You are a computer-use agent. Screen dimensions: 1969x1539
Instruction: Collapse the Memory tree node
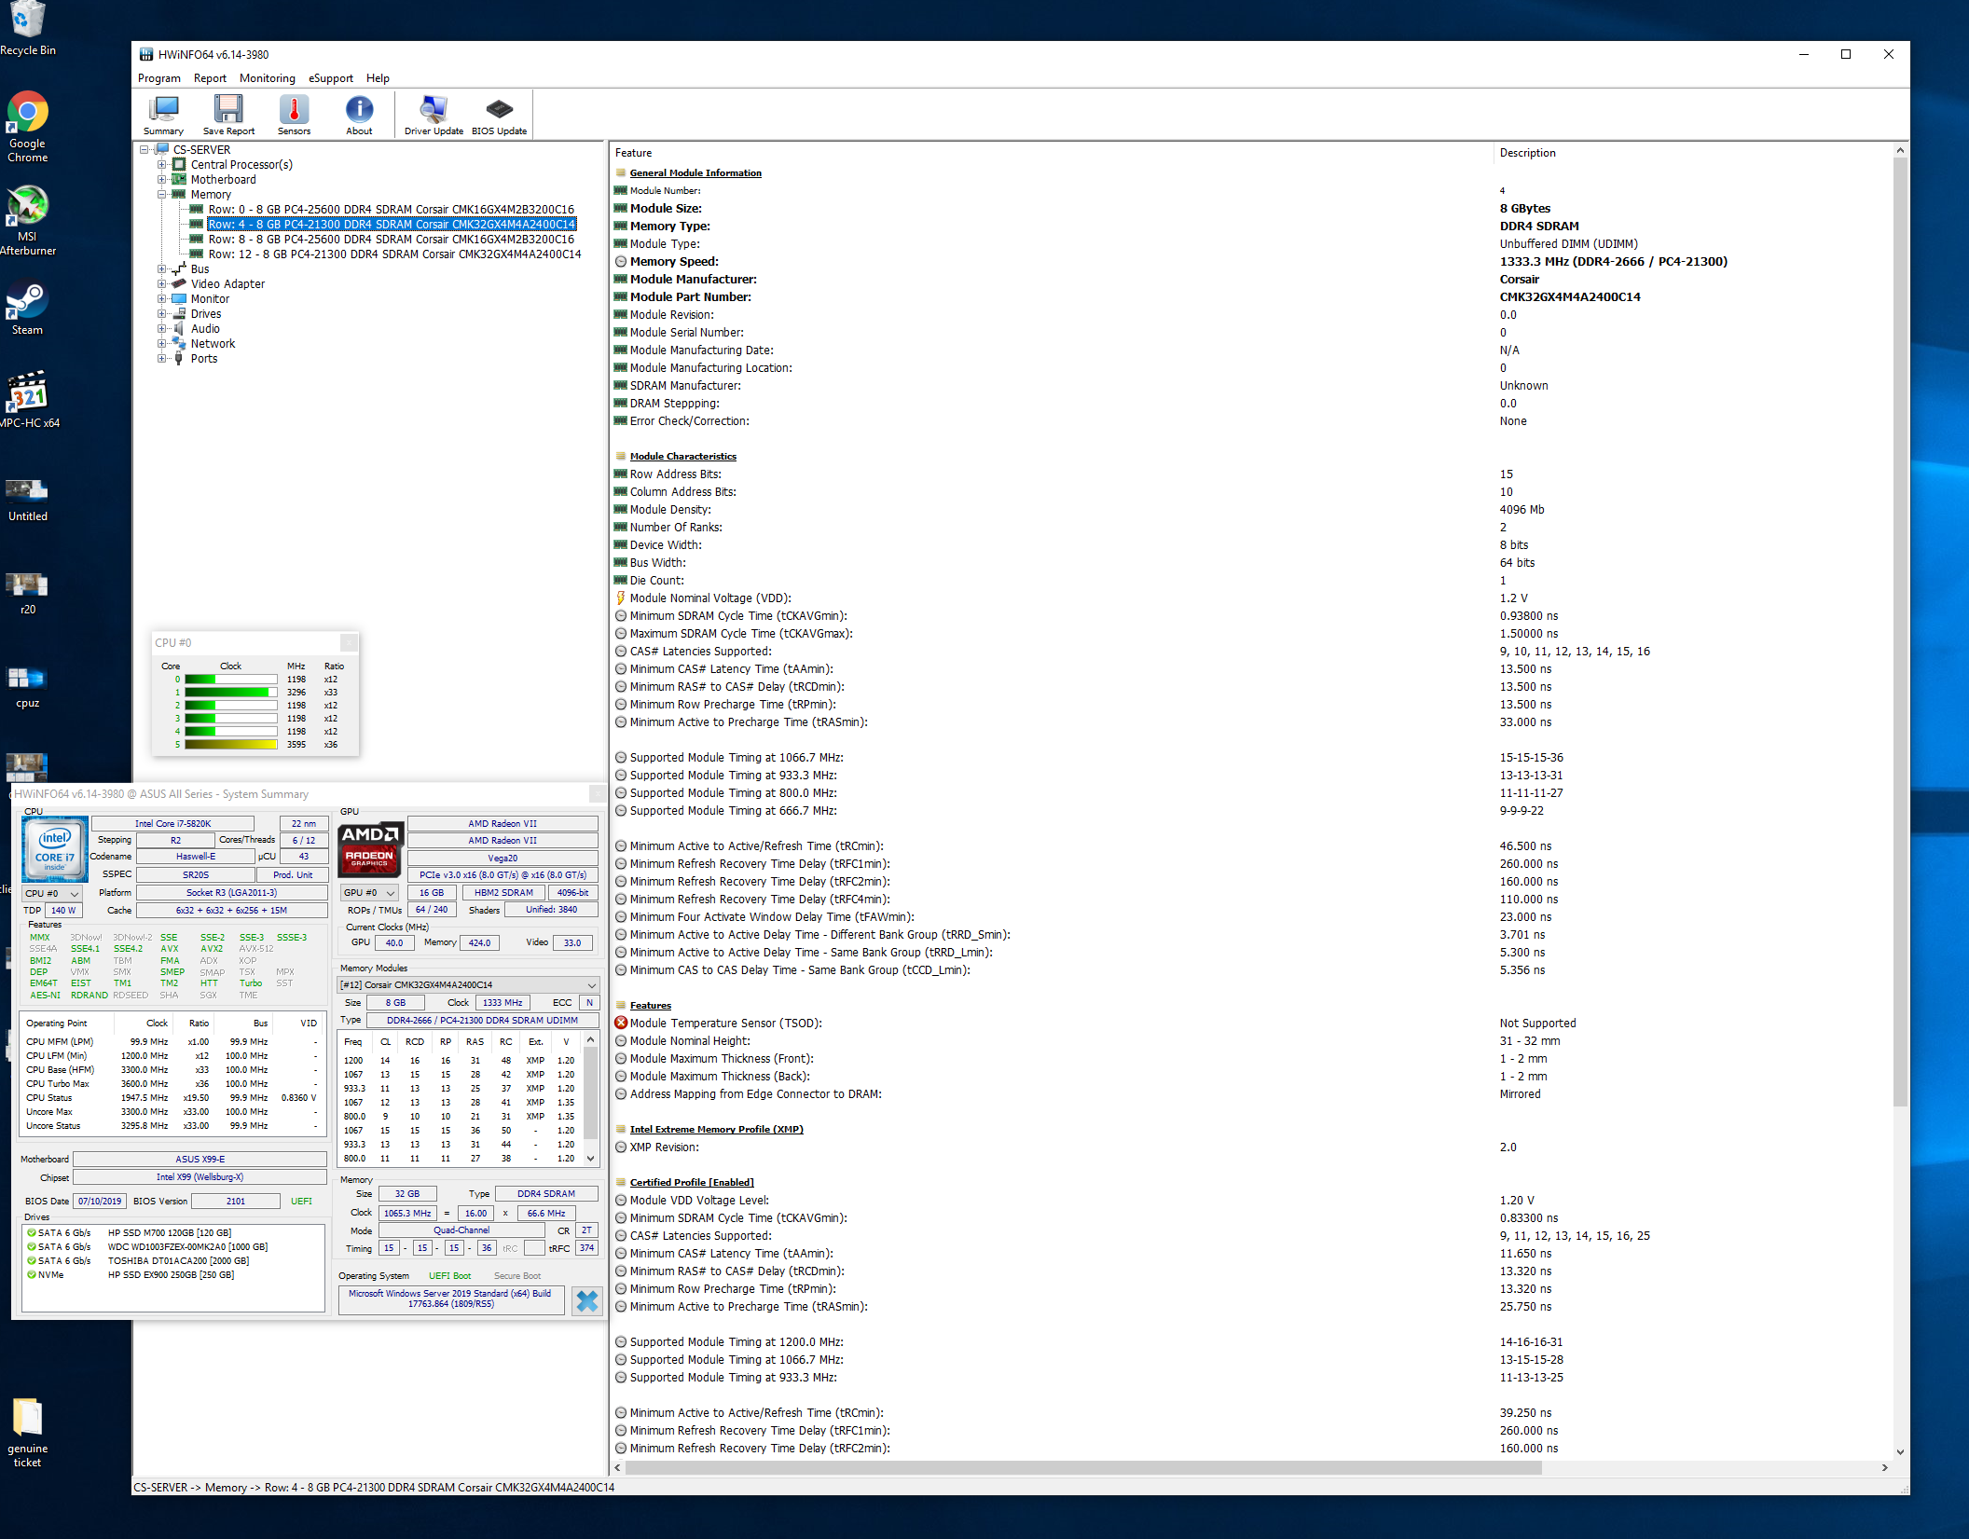click(x=161, y=195)
